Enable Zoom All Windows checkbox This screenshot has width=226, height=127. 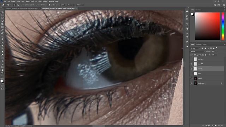pyautogui.click(x=37, y=5)
